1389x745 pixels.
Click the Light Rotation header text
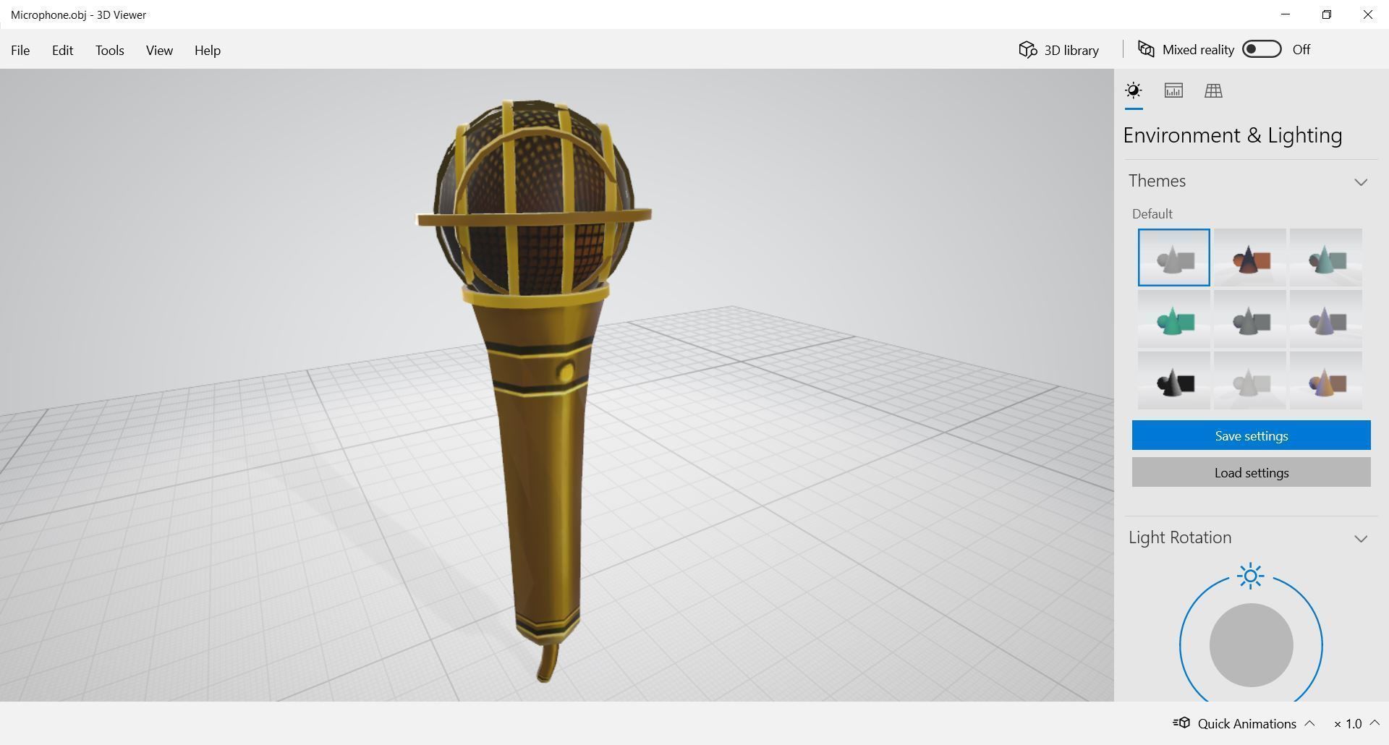click(x=1180, y=537)
